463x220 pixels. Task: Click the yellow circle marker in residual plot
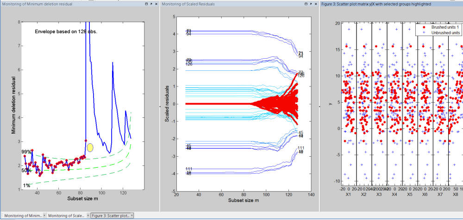click(90, 147)
